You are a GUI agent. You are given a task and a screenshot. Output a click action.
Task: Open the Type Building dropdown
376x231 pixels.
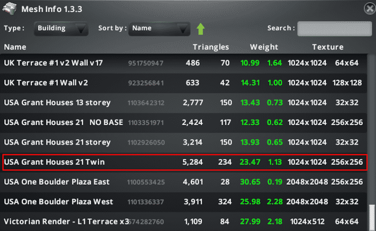[x=61, y=28]
